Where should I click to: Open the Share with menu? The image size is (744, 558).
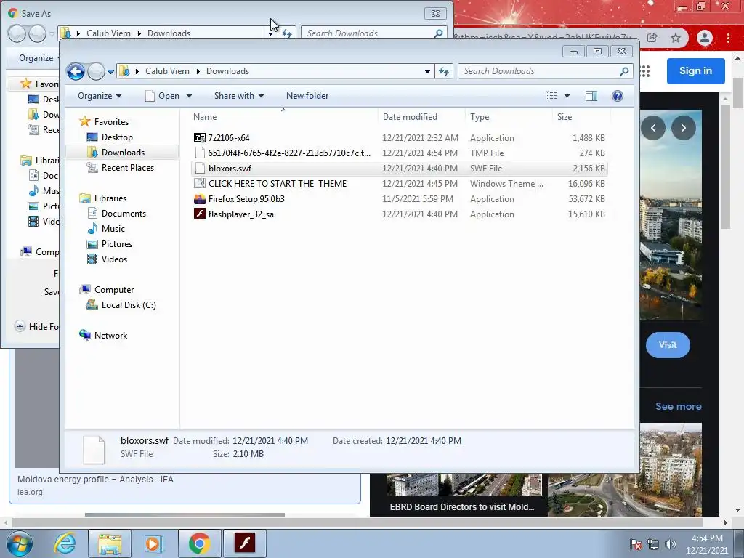(238, 96)
